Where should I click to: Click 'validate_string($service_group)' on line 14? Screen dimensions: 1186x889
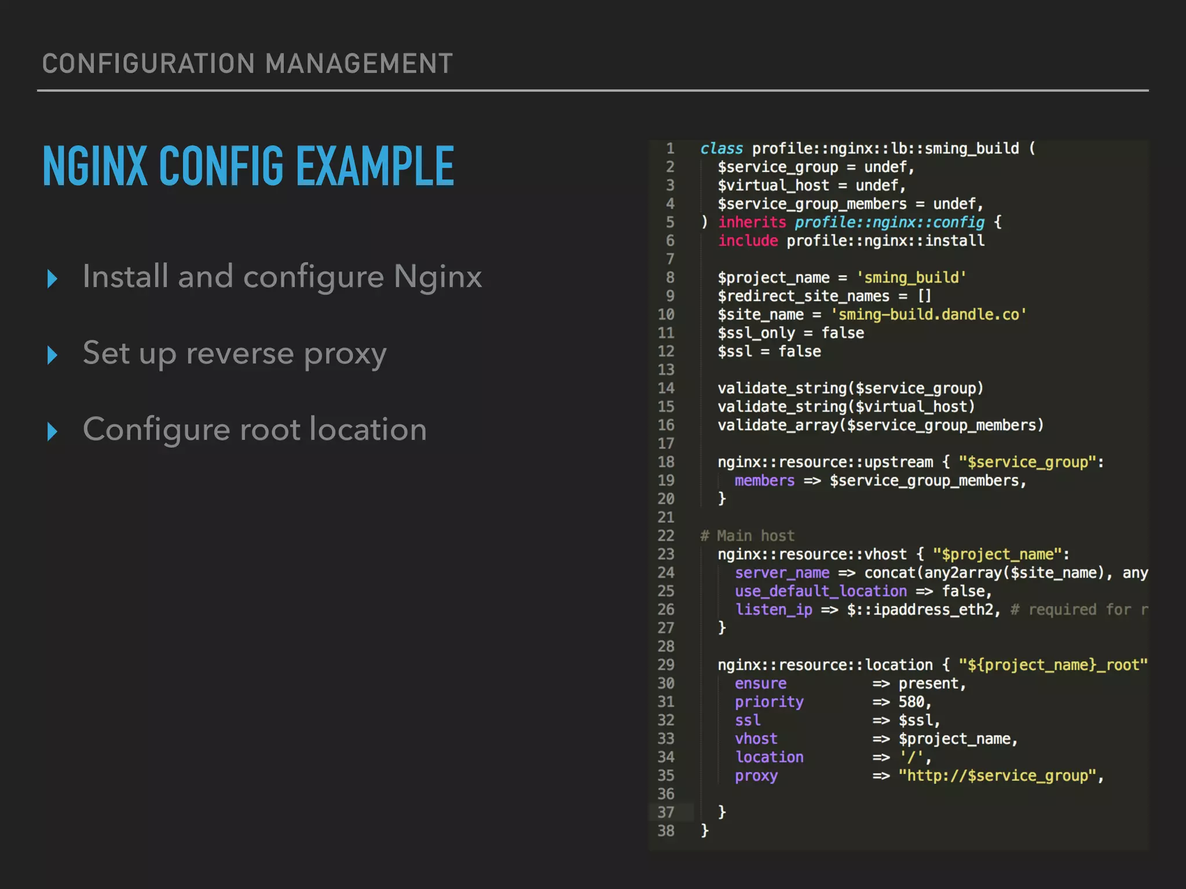click(851, 388)
